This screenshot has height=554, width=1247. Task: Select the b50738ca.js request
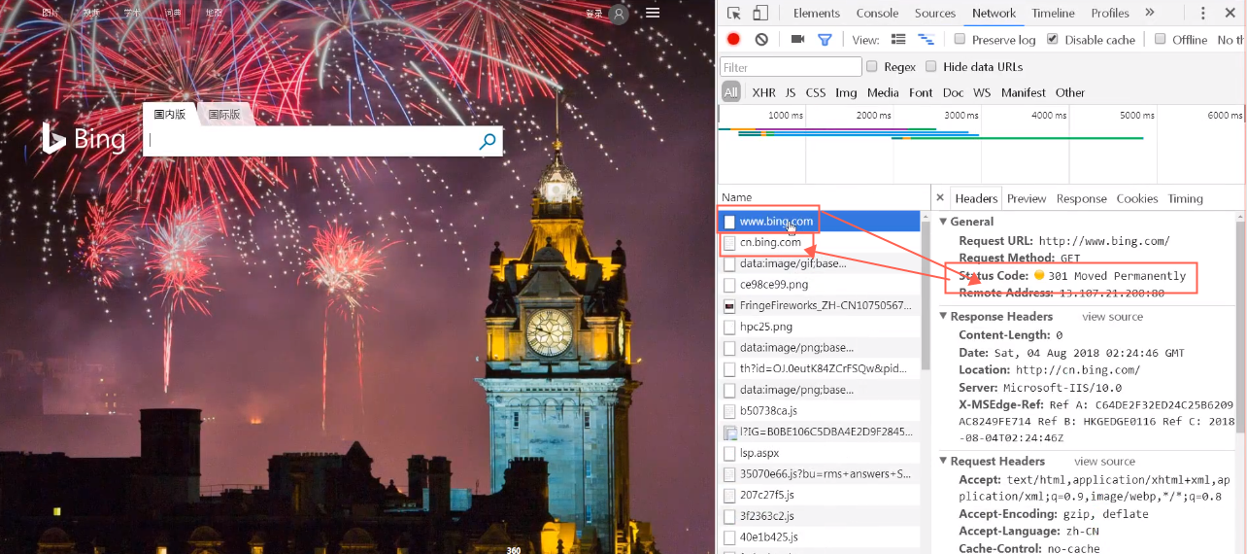click(x=819, y=411)
